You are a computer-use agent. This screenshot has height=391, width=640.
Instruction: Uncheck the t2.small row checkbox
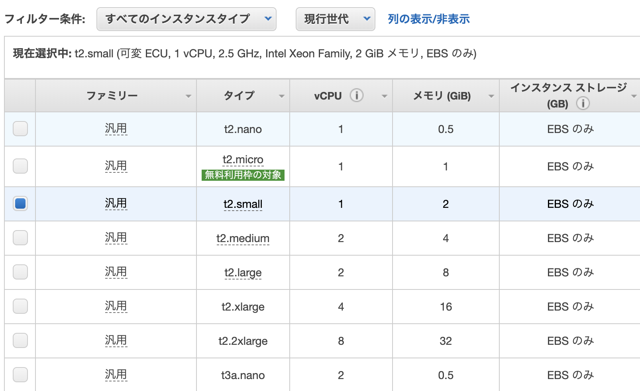tap(20, 203)
